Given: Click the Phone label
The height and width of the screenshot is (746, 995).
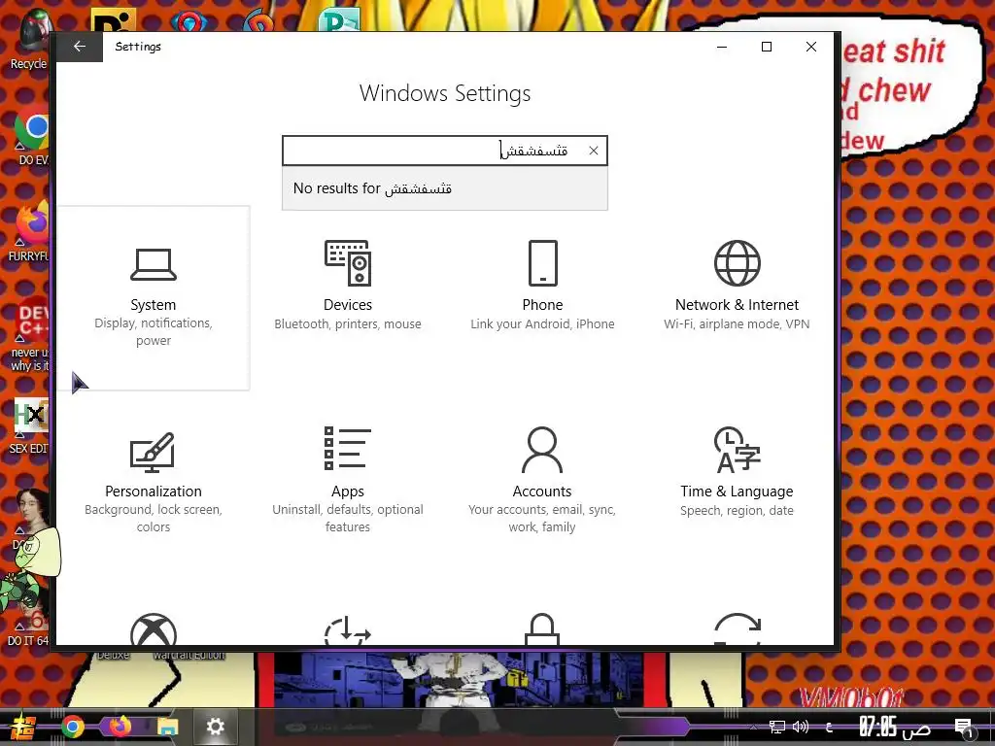Looking at the screenshot, I should pos(542,304).
